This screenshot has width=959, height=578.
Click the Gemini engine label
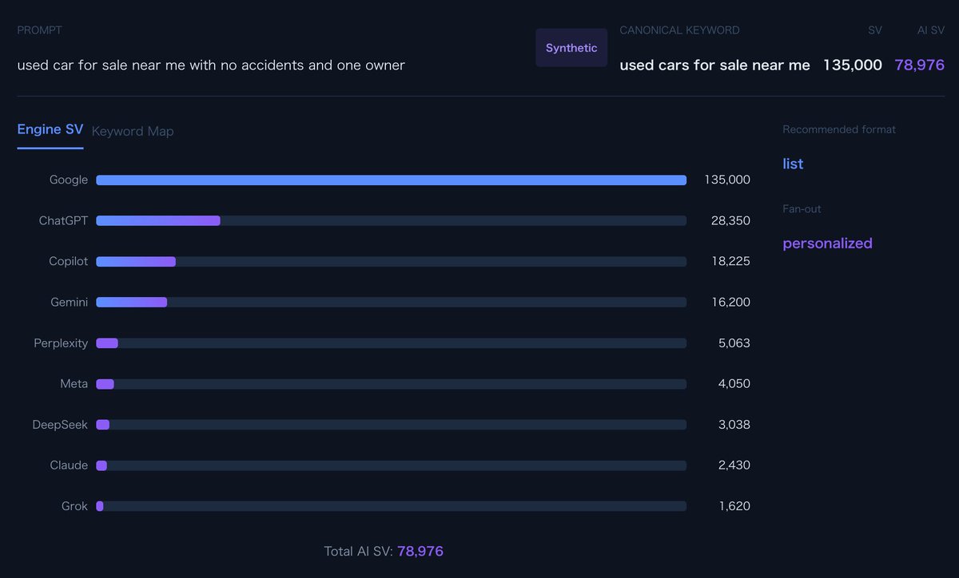tap(70, 303)
